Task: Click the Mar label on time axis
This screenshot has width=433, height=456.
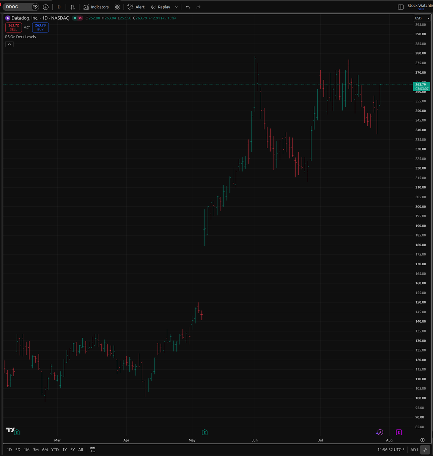Action: [x=57, y=440]
